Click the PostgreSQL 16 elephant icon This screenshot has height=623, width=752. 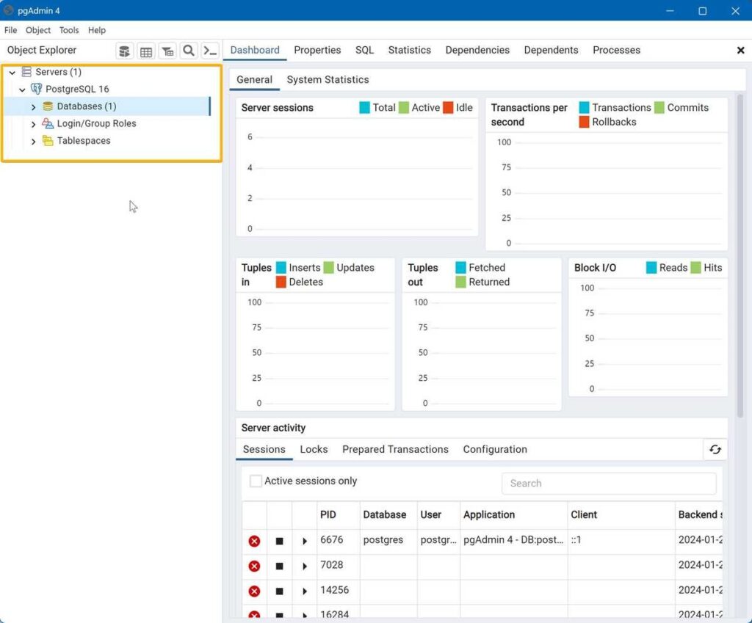pyautogui.click(x=36, y=89)
